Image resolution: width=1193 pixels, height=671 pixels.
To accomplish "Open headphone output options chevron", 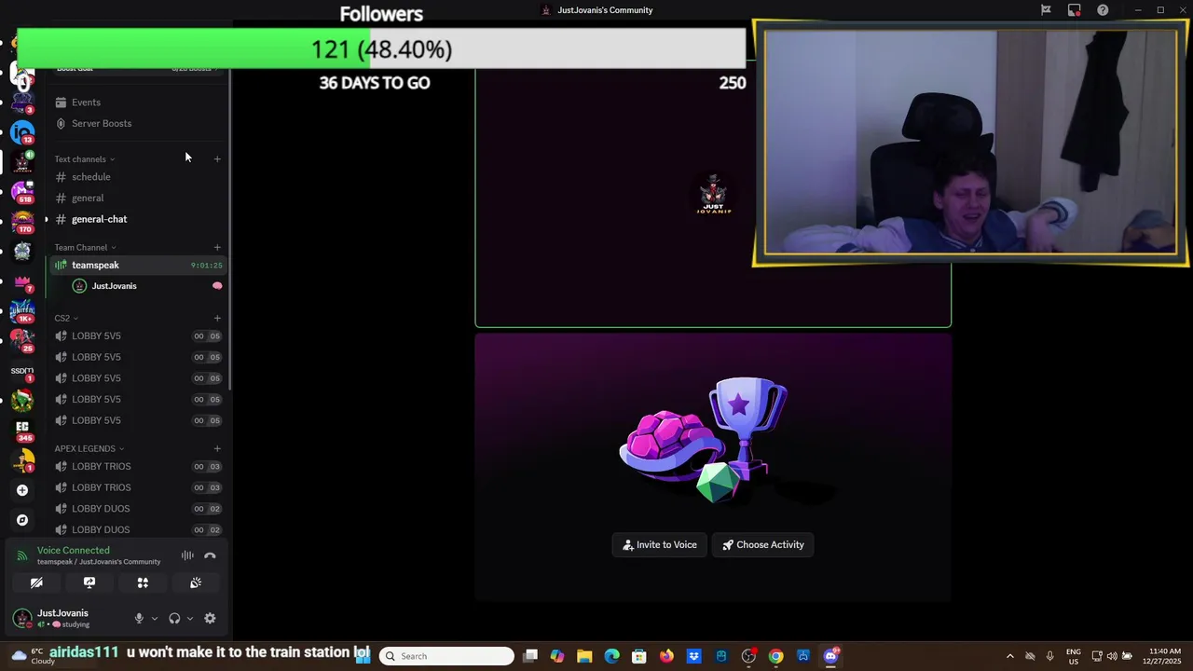I will tap(190, 618).
